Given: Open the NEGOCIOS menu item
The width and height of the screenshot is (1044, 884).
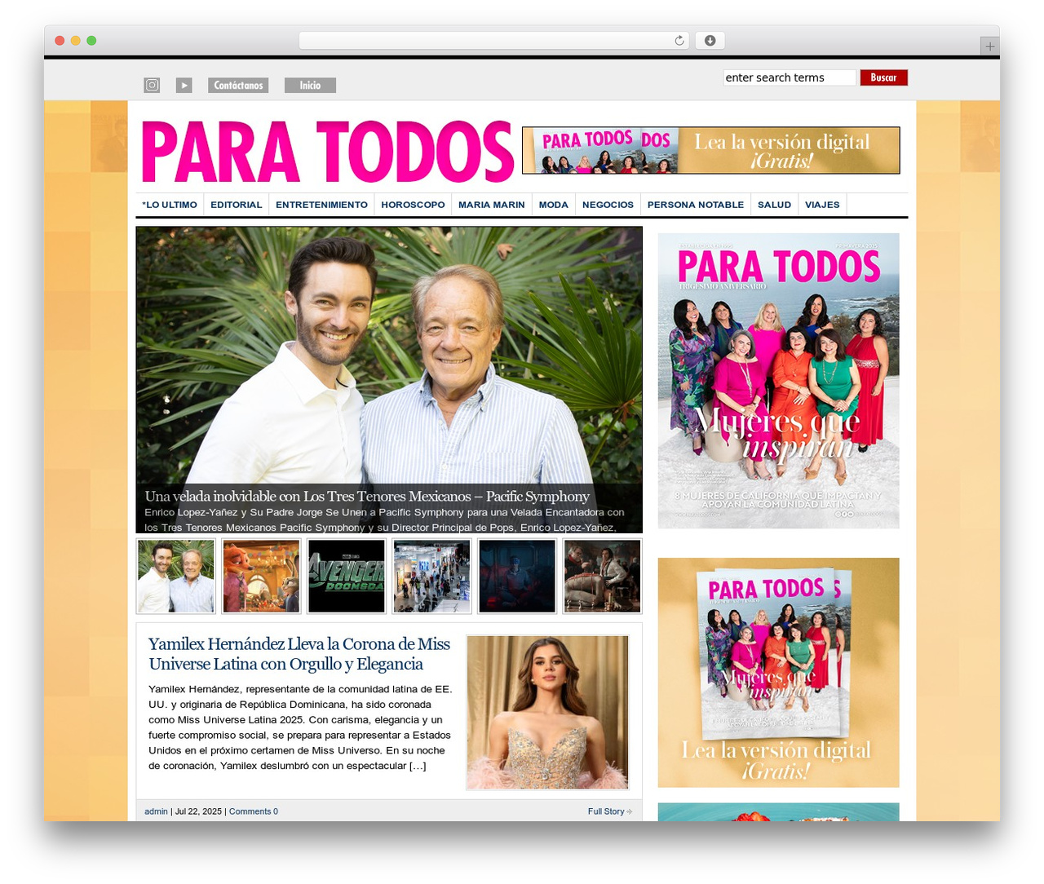Looking at the screenshot, I should point(608,205).
